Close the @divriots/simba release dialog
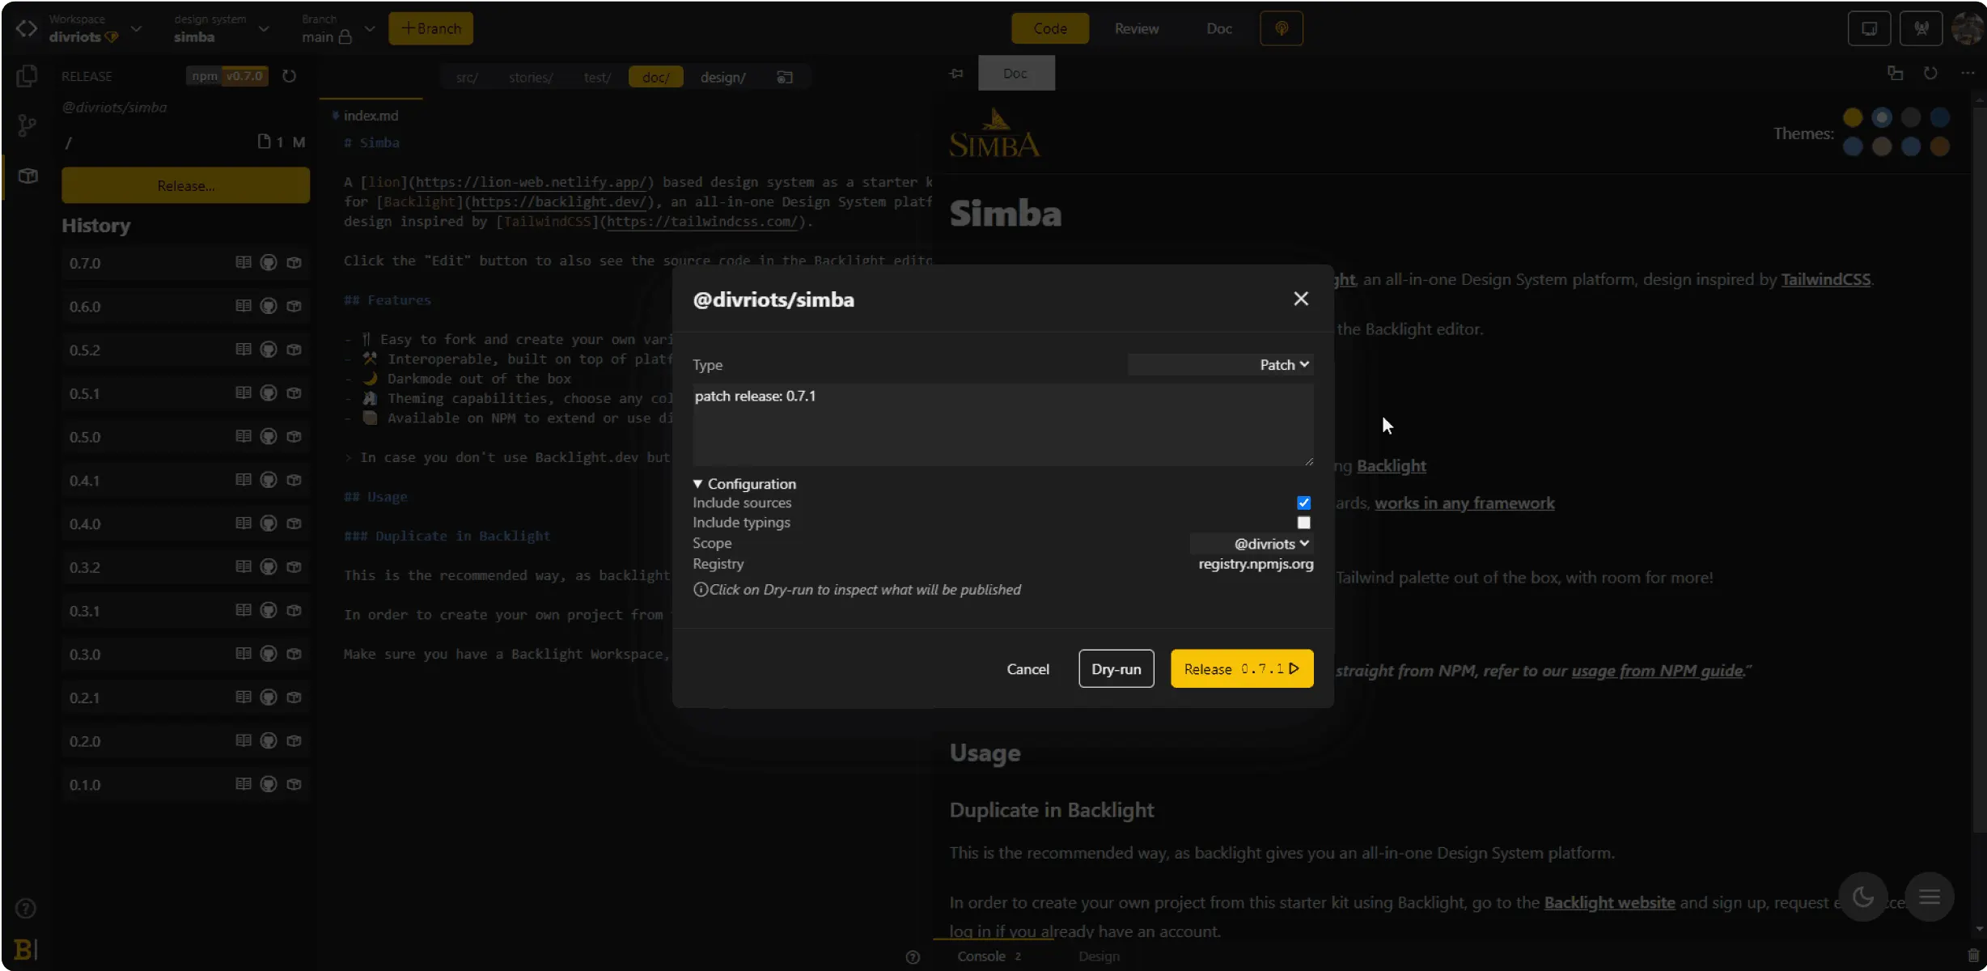The image size is (1987, 971). tap(1300, 299)
